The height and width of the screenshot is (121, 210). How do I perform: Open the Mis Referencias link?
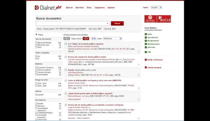pos(154,44)
